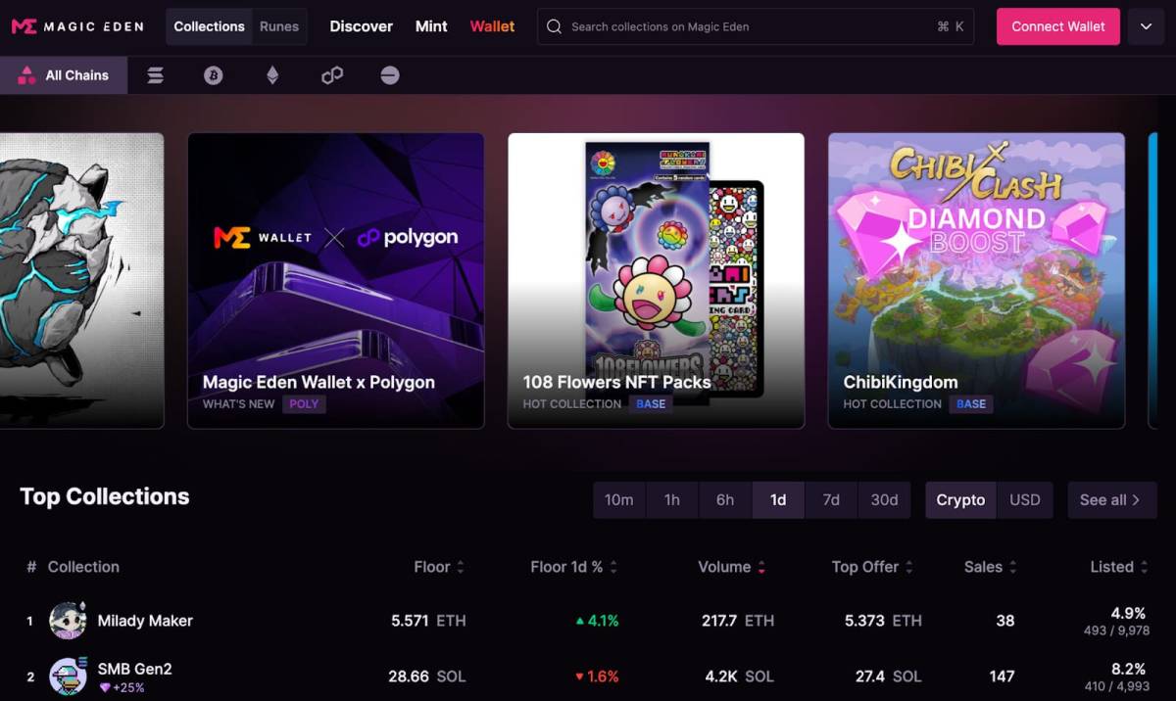The width and height of the screenshot is (1176, 701).
Task: Filter by Solana chain icon
Action: 155,75
